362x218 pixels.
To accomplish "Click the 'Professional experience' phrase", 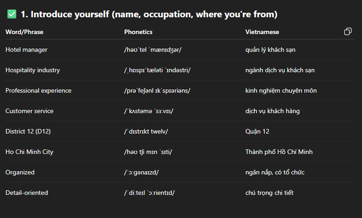I will coord(39,90).
